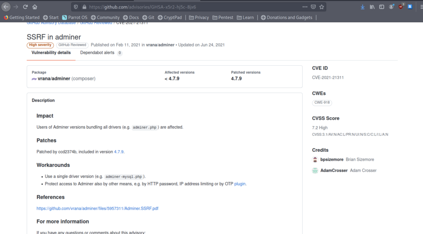Viewport: 423px width, 234px height.
Task: Reload the current page
Action: [x=25, y=7]
